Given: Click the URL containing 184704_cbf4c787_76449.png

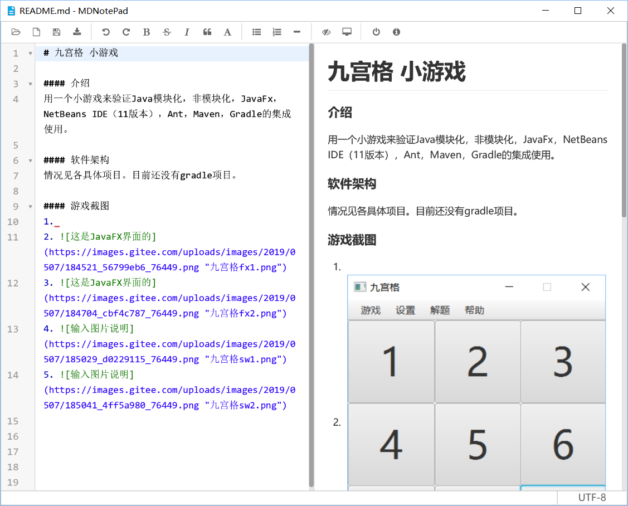Looking at the screenshot, I should [169, 306].
